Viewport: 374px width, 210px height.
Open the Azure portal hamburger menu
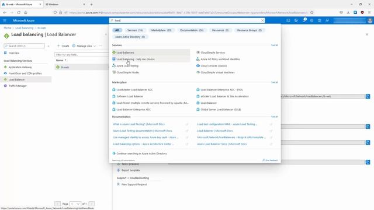point(5,20)
